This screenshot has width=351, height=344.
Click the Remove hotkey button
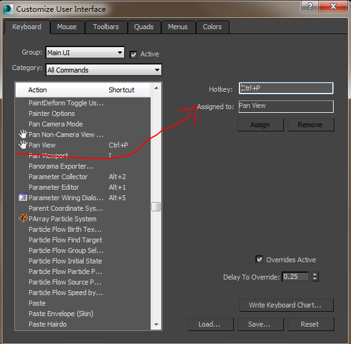(311, 125)
